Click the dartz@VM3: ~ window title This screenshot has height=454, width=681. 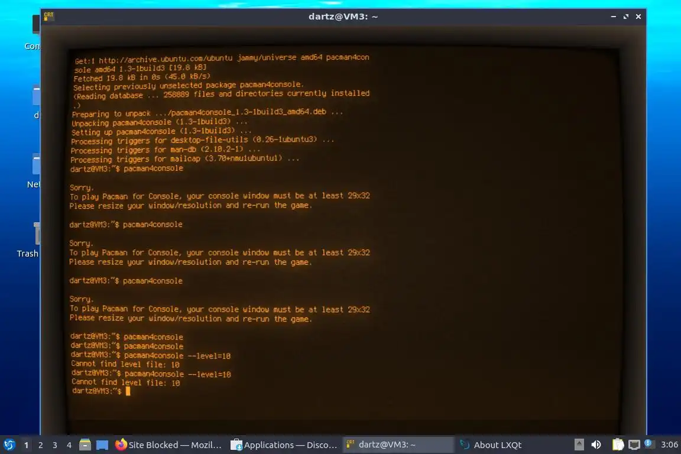point(343,17)
